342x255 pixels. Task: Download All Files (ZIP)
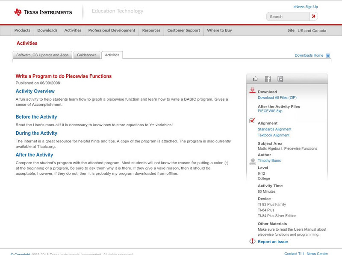pyautogui.click(x=277, y=98)
